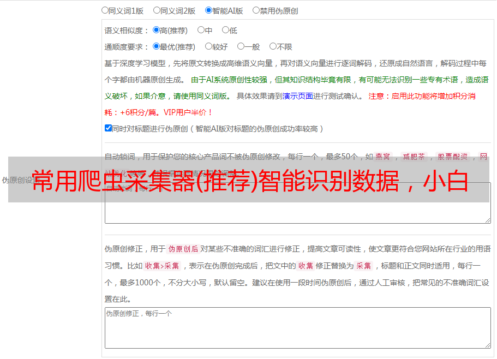Click the red VIP用户半价 notice text
This screenshot has width=497, height=359.
click(x=188, y=112)
